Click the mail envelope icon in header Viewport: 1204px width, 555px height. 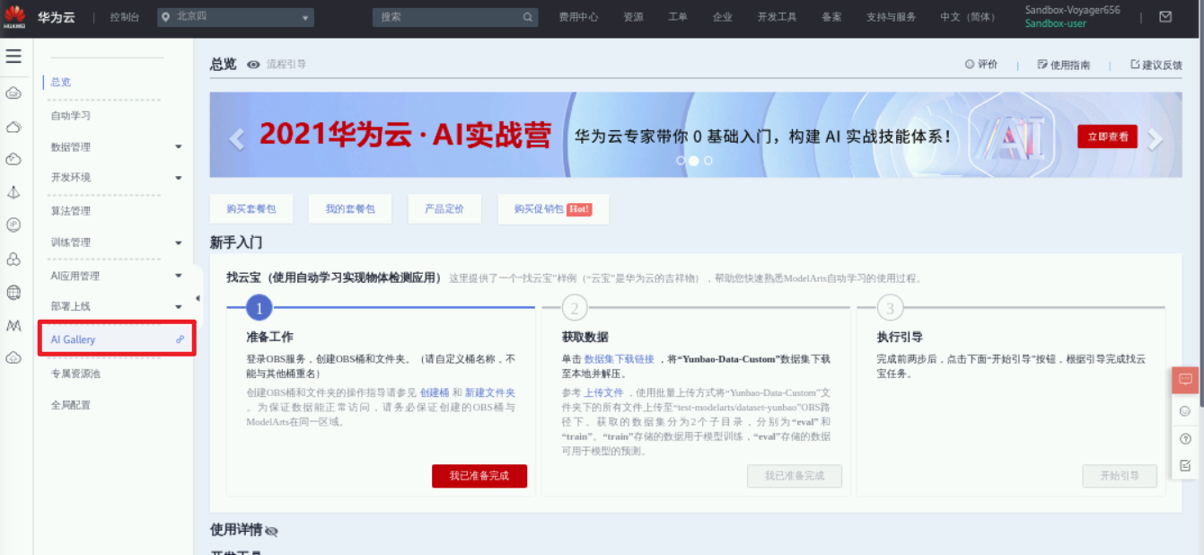tap(1165, 17)
